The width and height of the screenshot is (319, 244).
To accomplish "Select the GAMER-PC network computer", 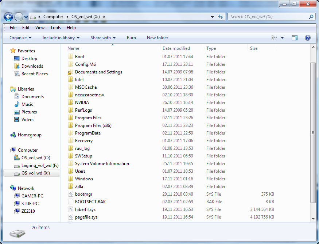I will coord(32,196).
